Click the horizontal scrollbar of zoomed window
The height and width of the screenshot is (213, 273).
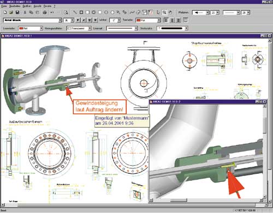(x=206, y=200)
